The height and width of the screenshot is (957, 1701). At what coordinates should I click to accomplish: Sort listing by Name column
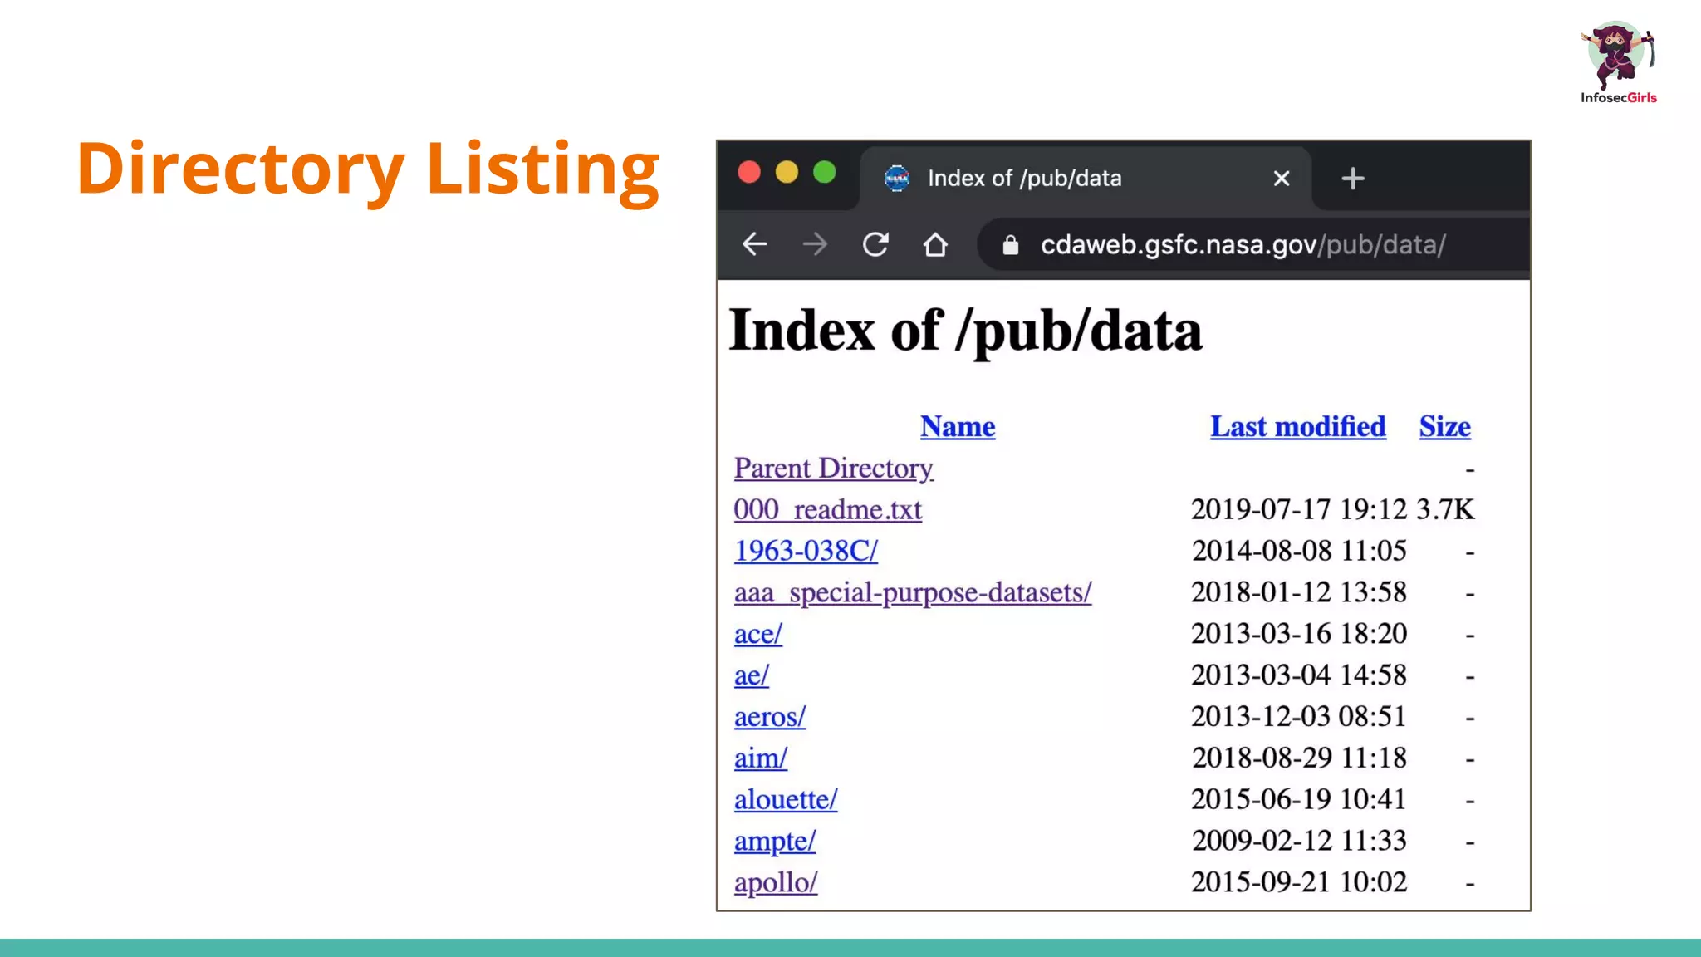pyautogui.click(x=957, y=426)
